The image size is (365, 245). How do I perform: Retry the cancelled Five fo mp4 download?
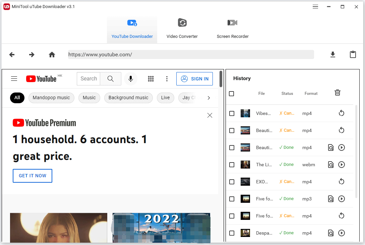click(341, 216)
